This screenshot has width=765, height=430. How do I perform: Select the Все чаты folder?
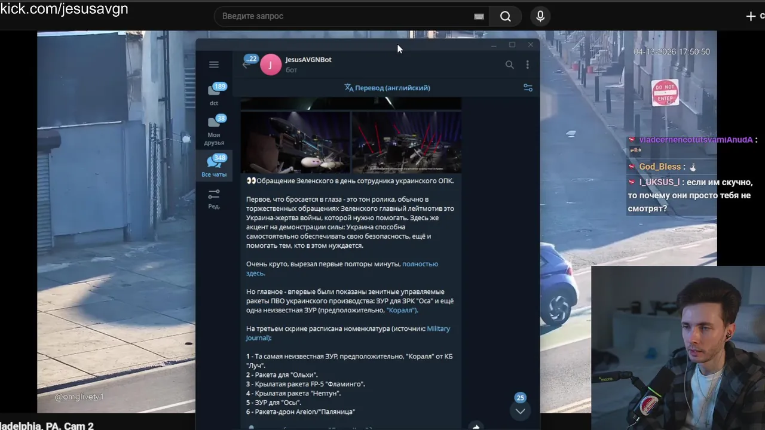click(214, 166)
